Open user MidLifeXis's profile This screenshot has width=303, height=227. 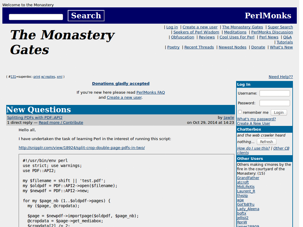tap(246, 187)
